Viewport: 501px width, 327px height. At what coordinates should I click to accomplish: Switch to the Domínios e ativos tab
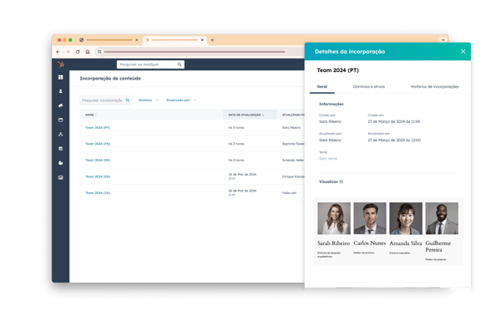pos(369,87)
